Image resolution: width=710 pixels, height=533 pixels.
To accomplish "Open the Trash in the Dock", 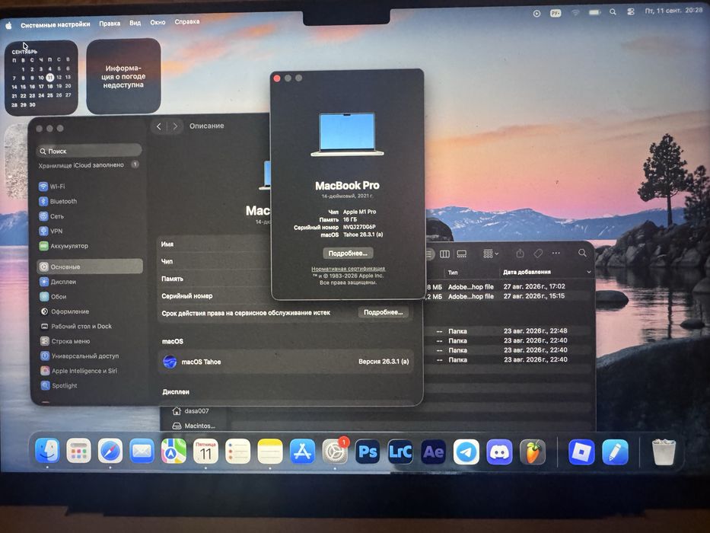I will coord(664,452).
